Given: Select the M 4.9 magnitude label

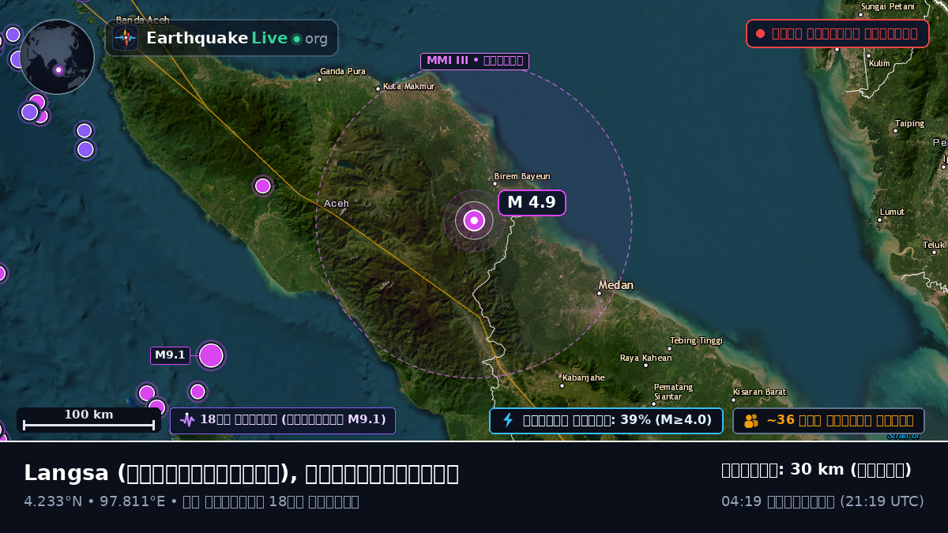Looking at the screenshot, I should tap(532, 202).
